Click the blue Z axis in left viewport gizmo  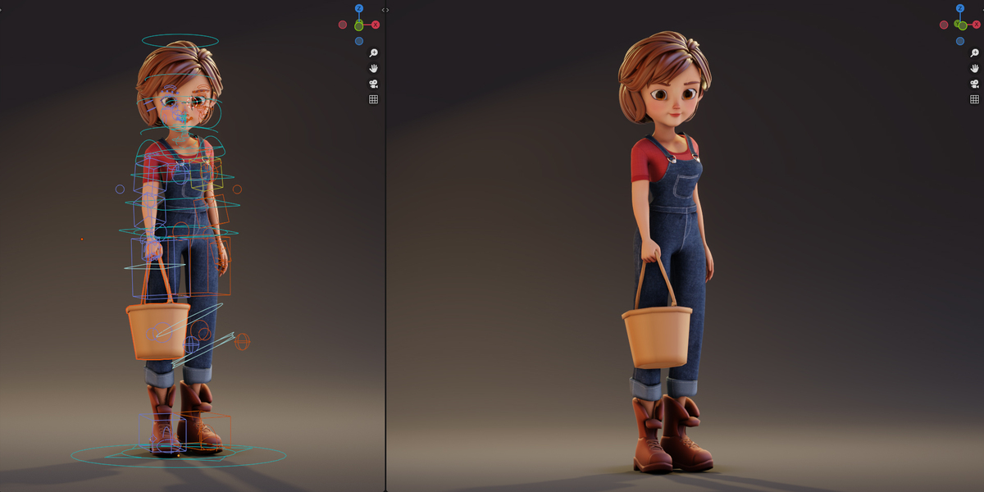click(359, 8)
